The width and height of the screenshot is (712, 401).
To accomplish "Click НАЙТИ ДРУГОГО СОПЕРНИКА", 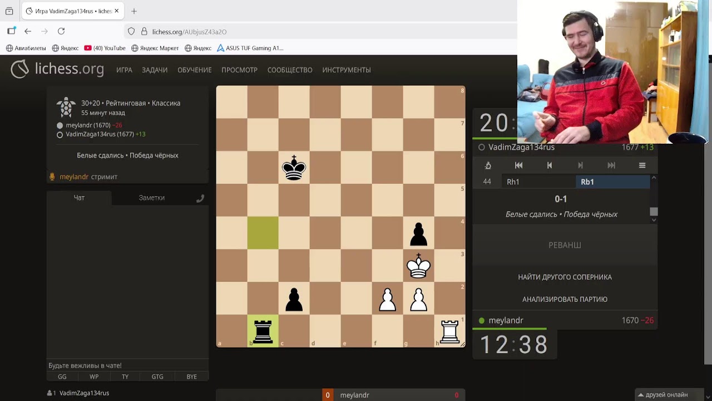I will pos(565,277).
